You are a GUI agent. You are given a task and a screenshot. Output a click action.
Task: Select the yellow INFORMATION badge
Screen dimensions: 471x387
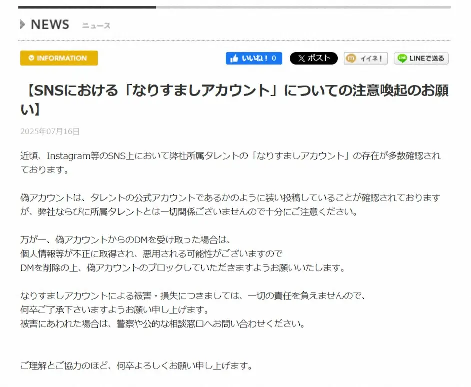pyautogui.click(x=58, y=58)
